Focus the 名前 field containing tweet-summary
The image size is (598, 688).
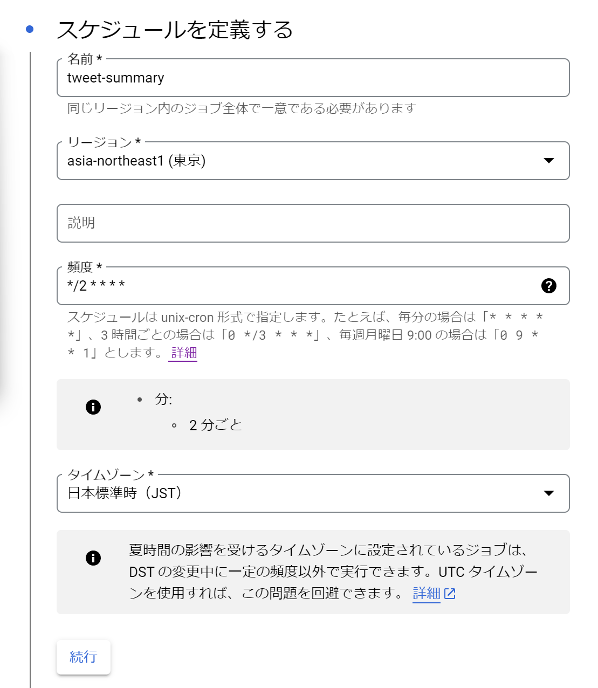(313, 78)
